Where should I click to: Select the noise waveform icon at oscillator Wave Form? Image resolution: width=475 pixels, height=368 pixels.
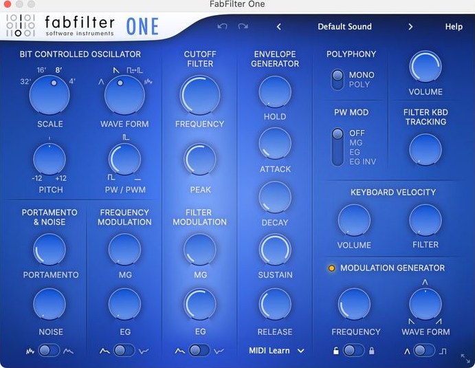[x=148, y=82]
